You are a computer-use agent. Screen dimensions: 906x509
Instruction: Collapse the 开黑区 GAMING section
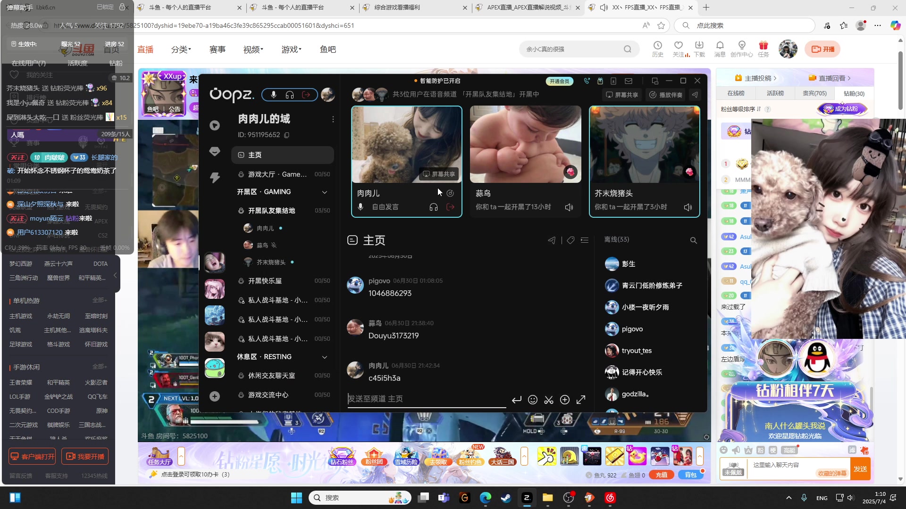pos(325,192)
